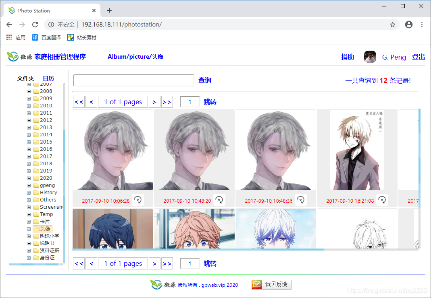Expand the 2014 folder node

(x=29, y=135)
